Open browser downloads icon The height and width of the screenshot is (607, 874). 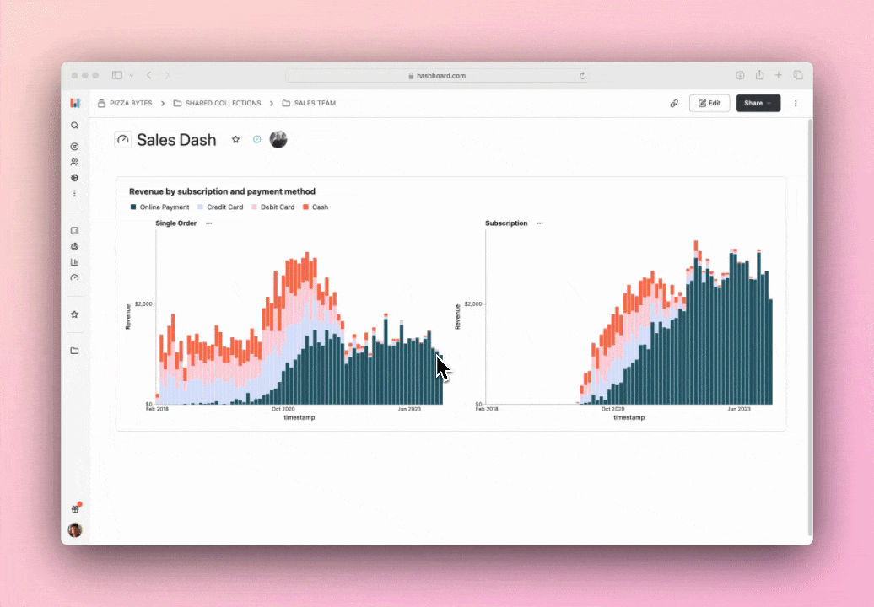click(x=740, y=75)
